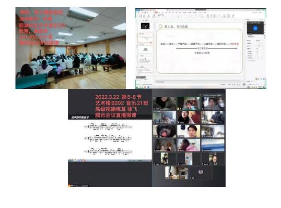Select the black title slide thumbnail
Viewport: 281px width, 208px height.
[145, 26]
